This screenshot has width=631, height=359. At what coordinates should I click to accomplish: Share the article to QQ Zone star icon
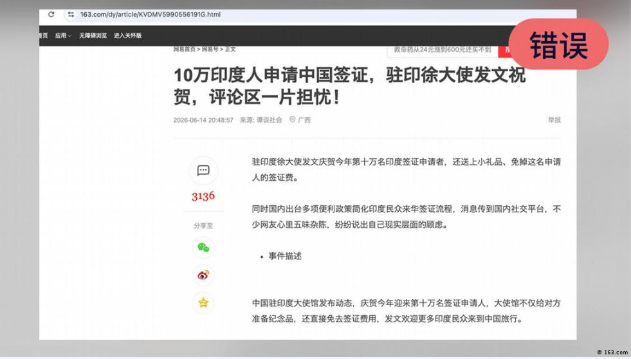[x=203, y=302]
